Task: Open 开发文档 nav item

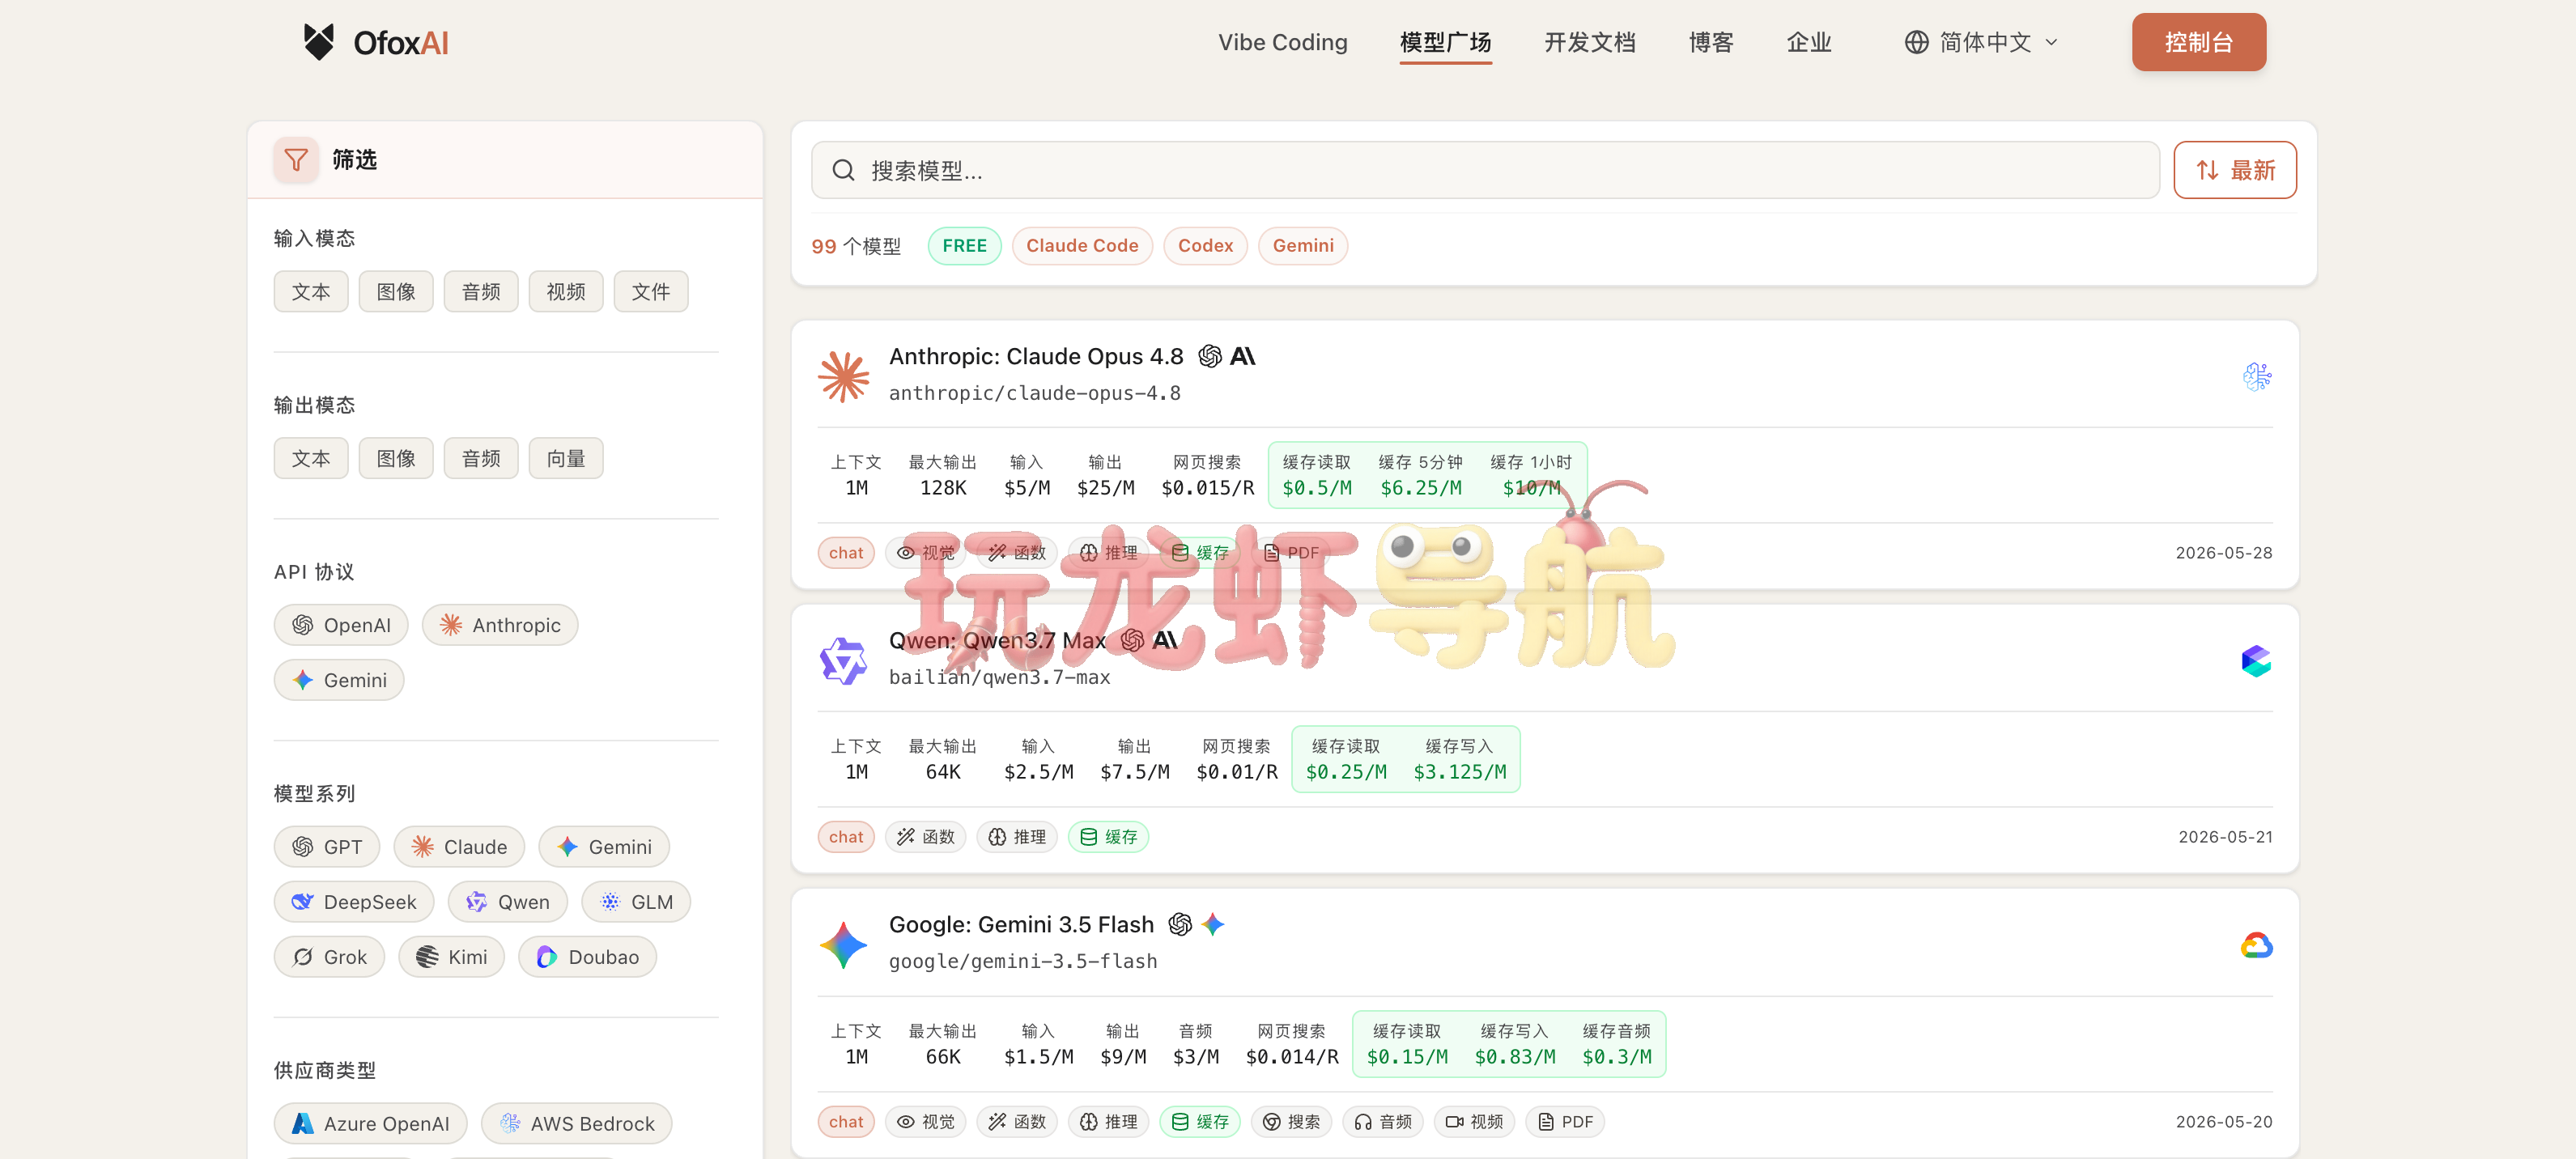Action: point(1589,42)
